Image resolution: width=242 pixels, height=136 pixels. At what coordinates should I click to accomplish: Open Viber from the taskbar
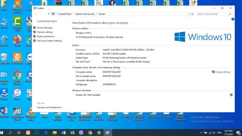tap(81, 133)
